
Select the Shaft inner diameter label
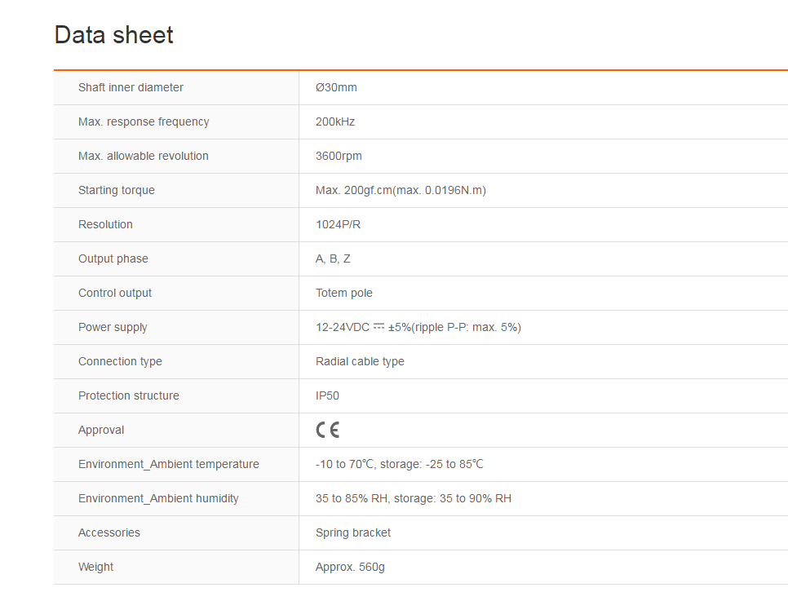(x=131, y=87)
